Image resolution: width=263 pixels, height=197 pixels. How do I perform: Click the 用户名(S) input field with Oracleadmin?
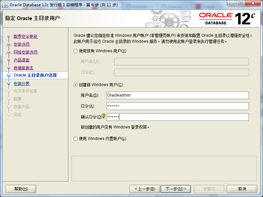tap(178, 95)
